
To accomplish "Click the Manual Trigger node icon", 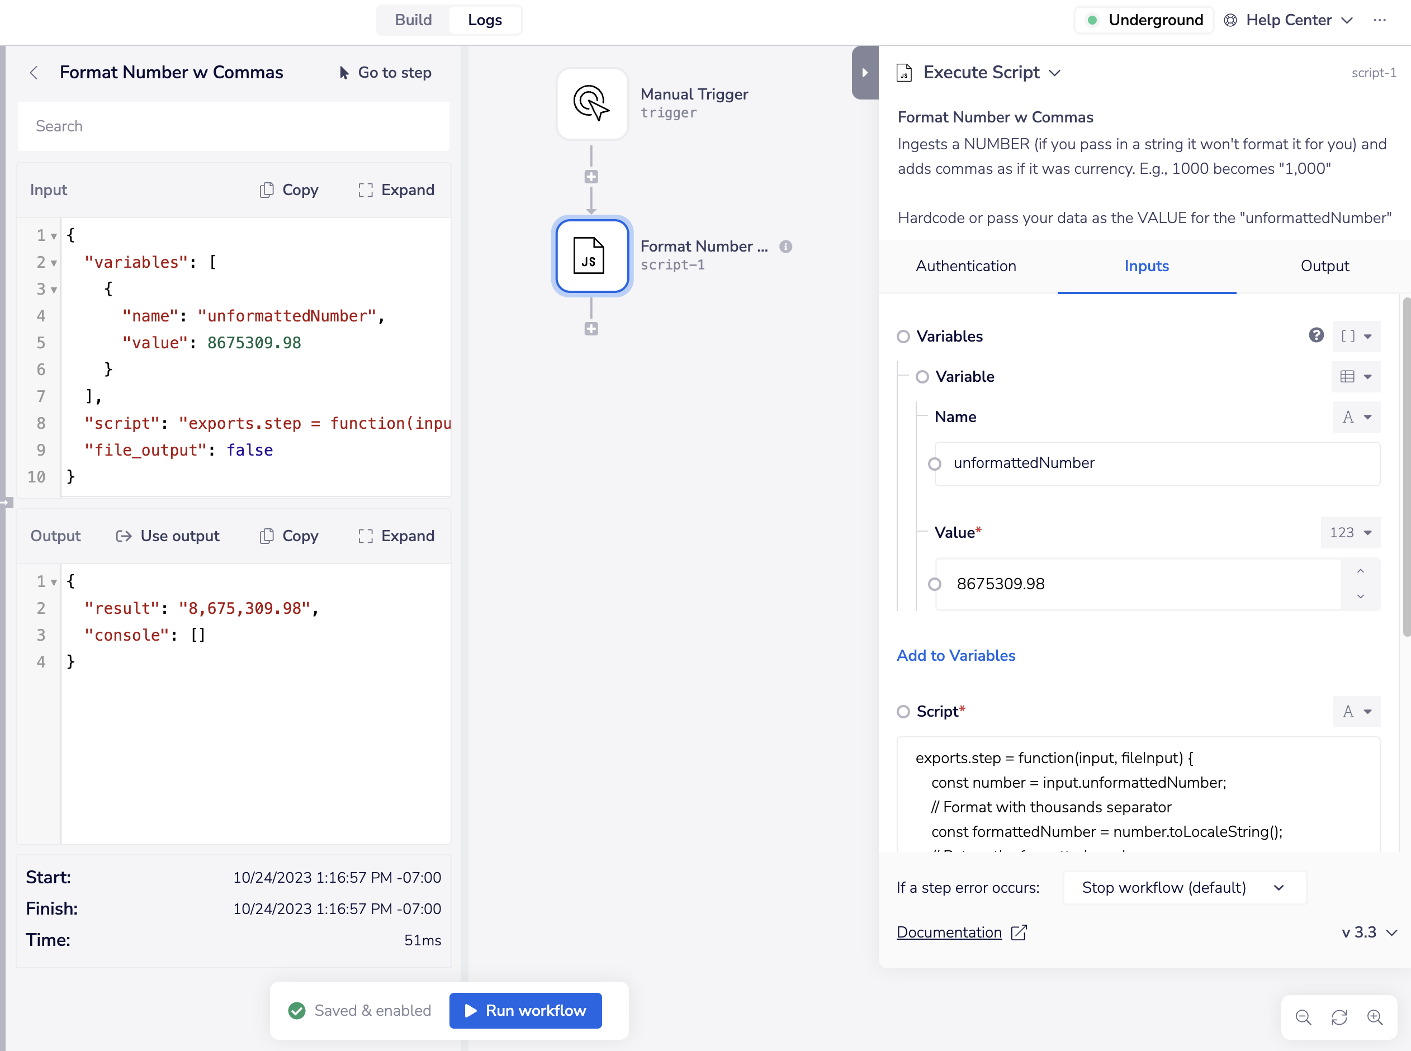I will pos(591,103).
